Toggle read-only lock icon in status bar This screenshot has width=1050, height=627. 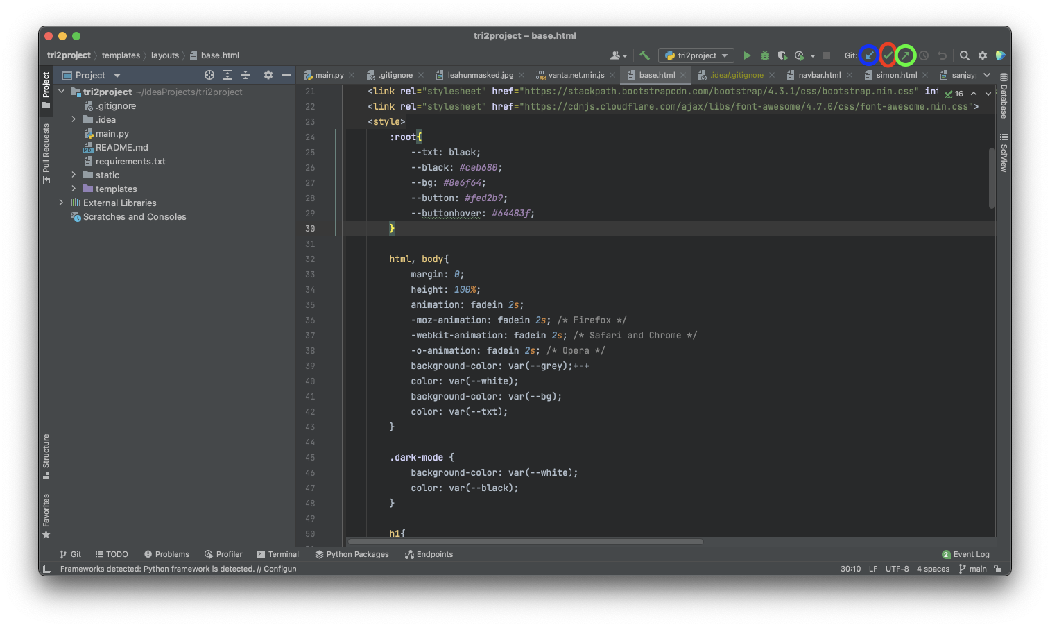997,569
